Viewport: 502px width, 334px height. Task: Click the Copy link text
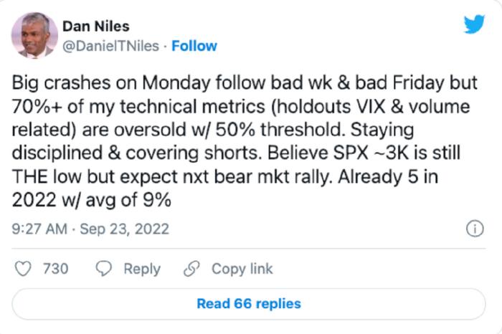242,269
